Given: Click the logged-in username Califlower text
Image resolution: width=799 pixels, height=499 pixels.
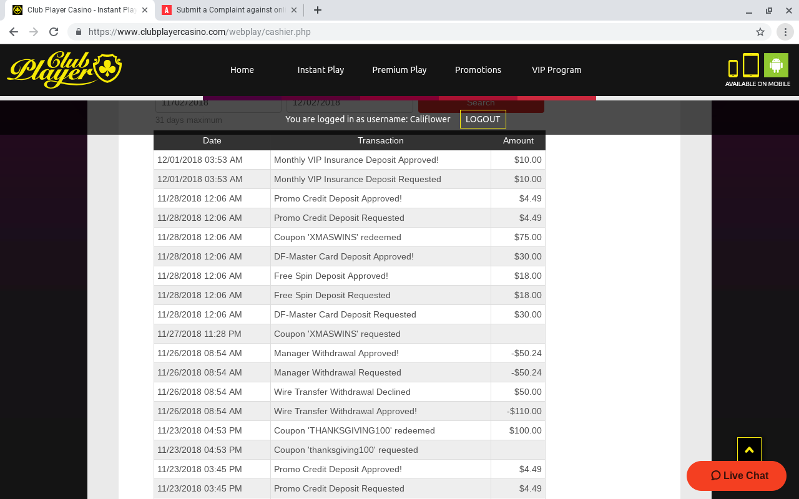Looking at the screenshot, I should 430,119.
